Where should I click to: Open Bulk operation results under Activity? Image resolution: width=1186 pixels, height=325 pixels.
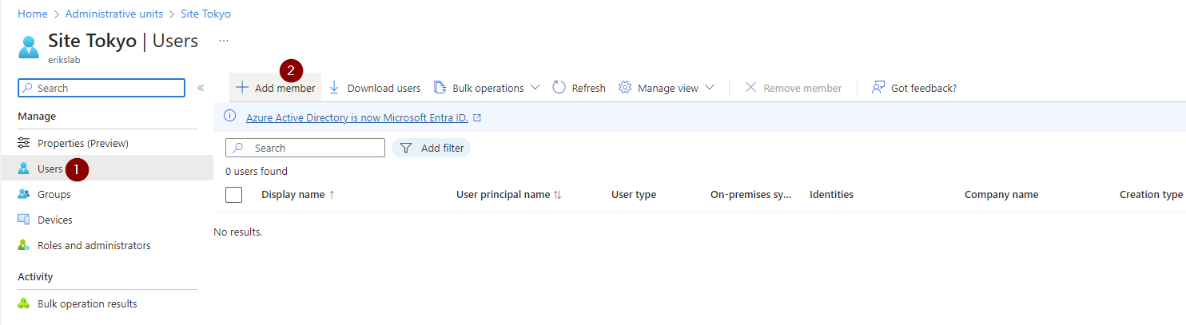tap(87, 304)
